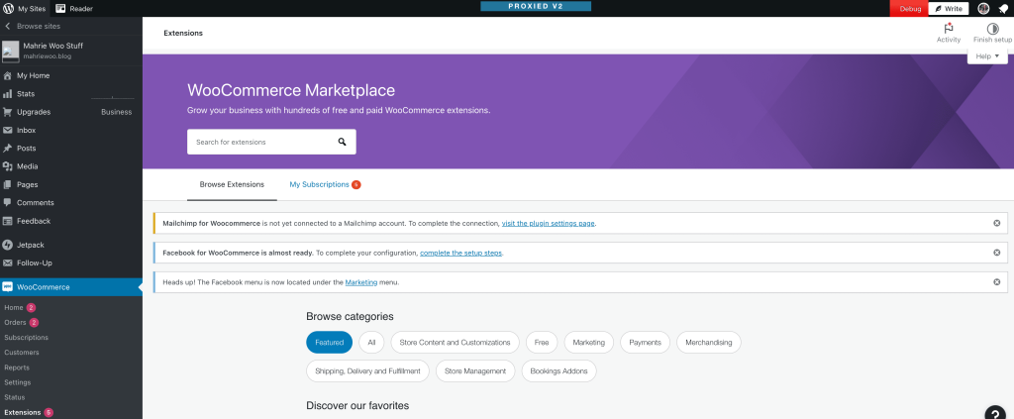Click the Feedback form icon
Image resolution: width=1014 pixels, height=419 pixels.
8,221
